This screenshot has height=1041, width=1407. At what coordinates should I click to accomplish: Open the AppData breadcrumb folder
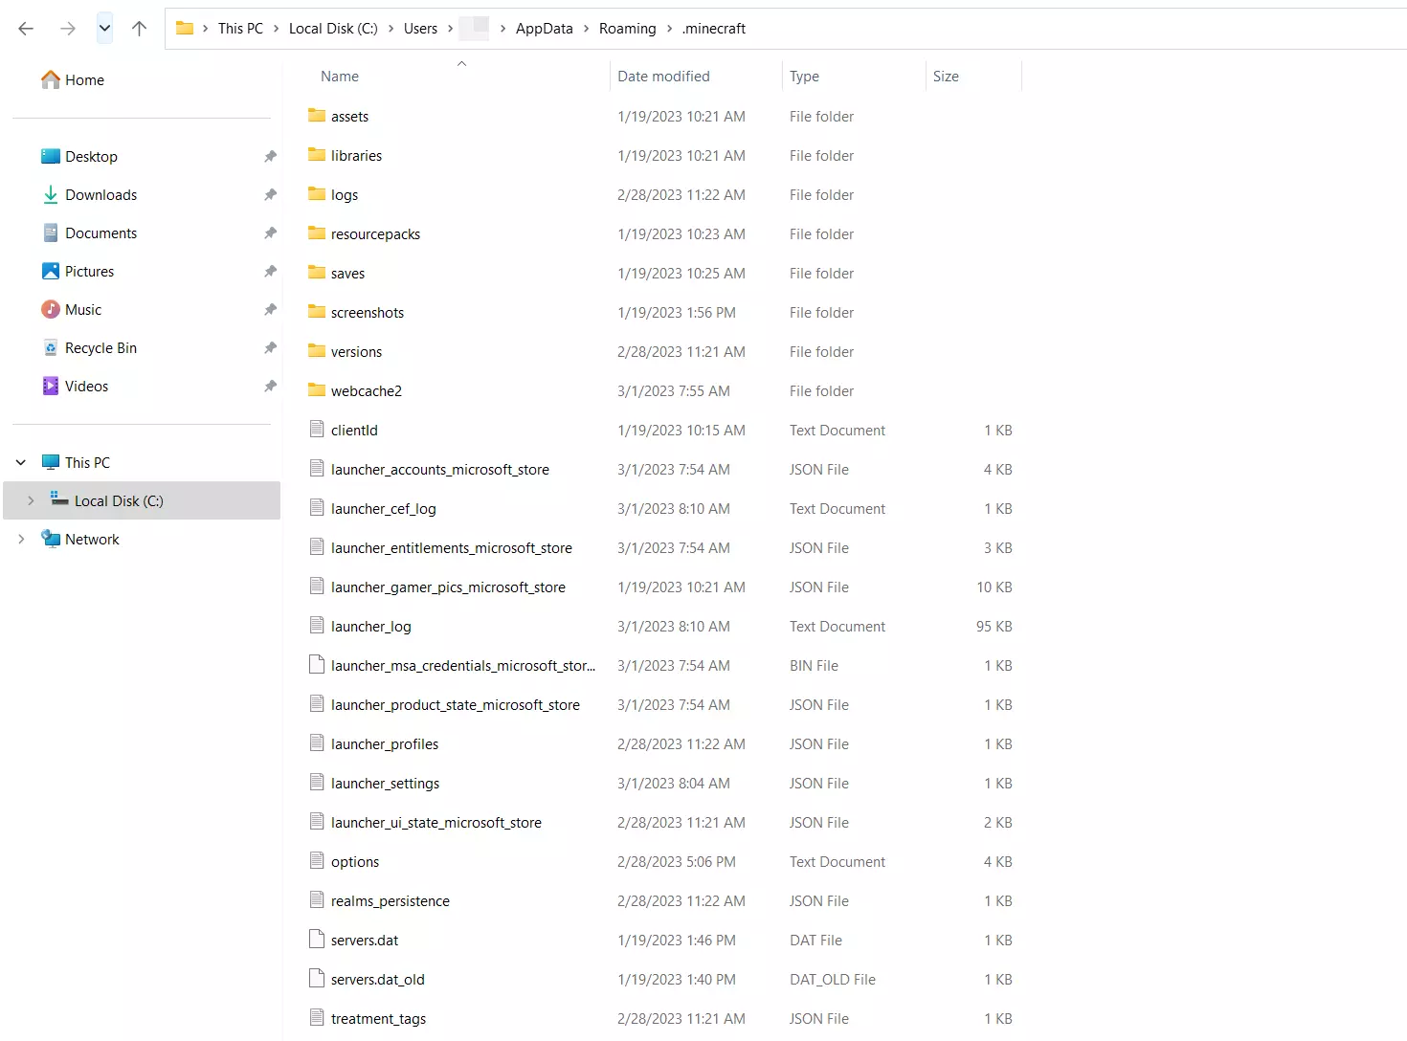544,28
